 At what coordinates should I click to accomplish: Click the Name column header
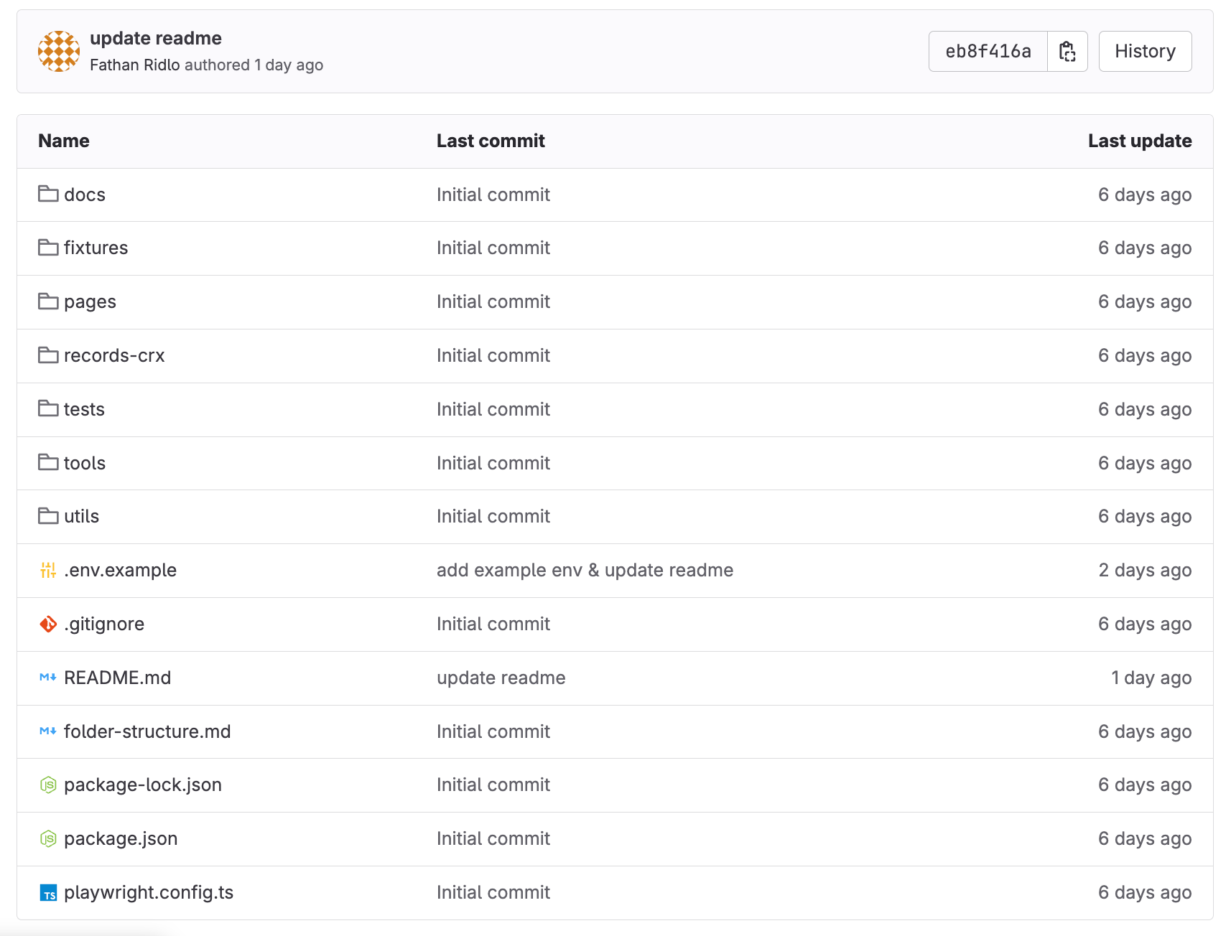64,141
